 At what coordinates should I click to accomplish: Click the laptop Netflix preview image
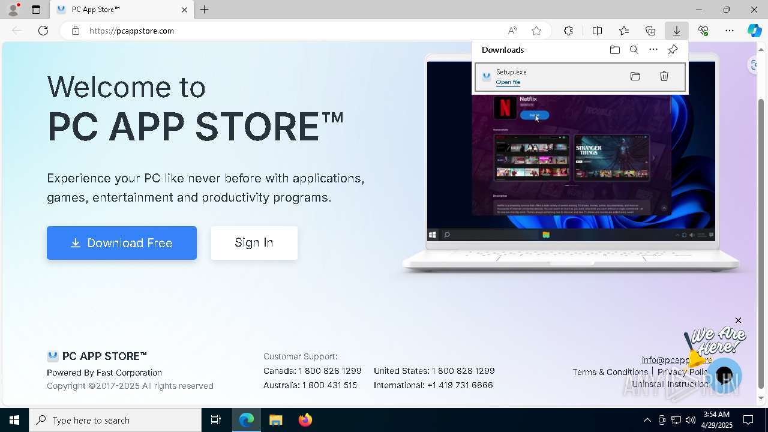coord(571,155)
